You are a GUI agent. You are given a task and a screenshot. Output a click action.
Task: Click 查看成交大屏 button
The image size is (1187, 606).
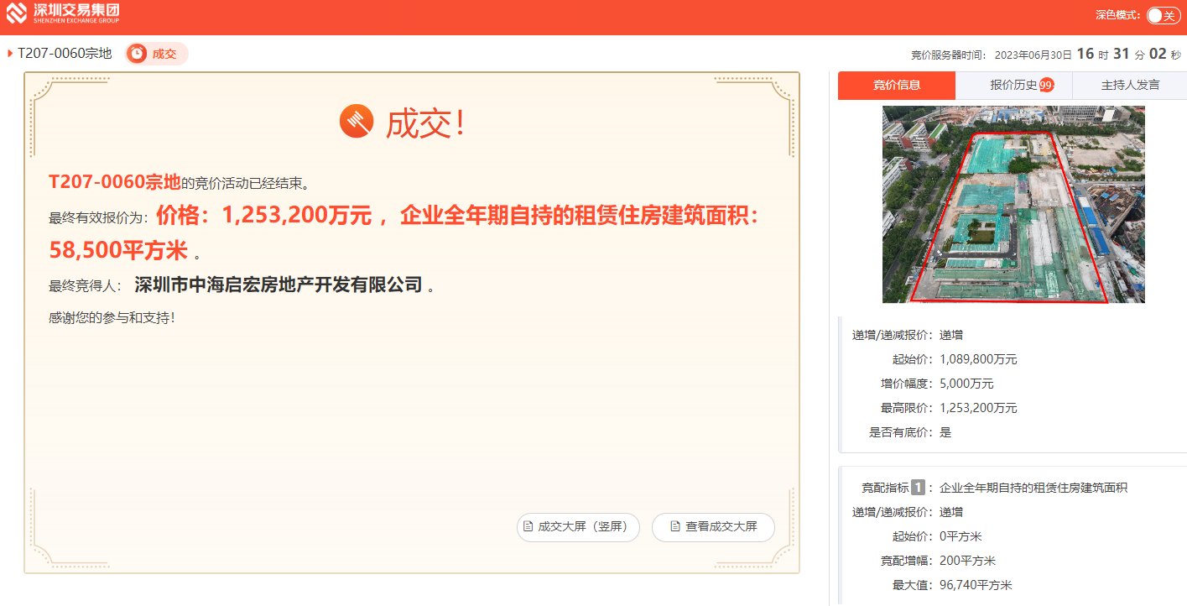pos(713,527)
